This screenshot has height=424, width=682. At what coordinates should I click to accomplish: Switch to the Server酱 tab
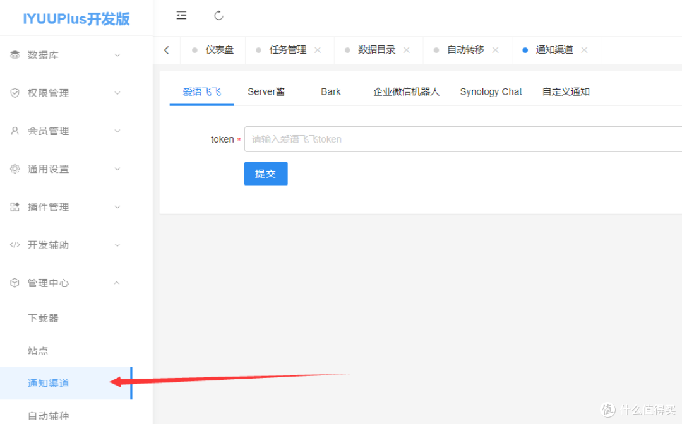pyautogui.click(x=266, y=91)
